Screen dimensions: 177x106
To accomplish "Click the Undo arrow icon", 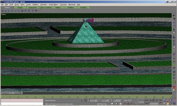I will 174,15.
